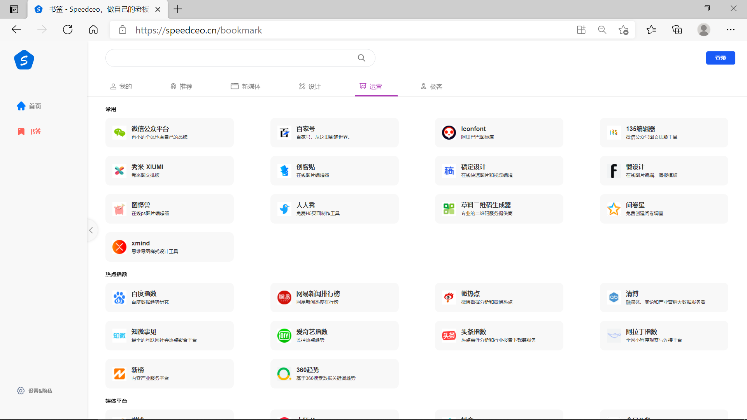Open the browser Collections panel
Screen dimensions: 747x420
click(x=677, y=30)
